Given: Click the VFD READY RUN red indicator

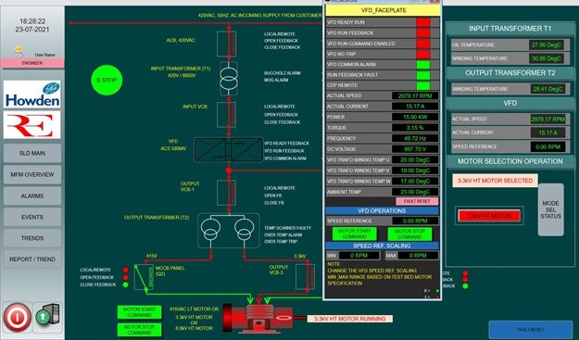Looking at the screenshot, I should click(423, 22).
